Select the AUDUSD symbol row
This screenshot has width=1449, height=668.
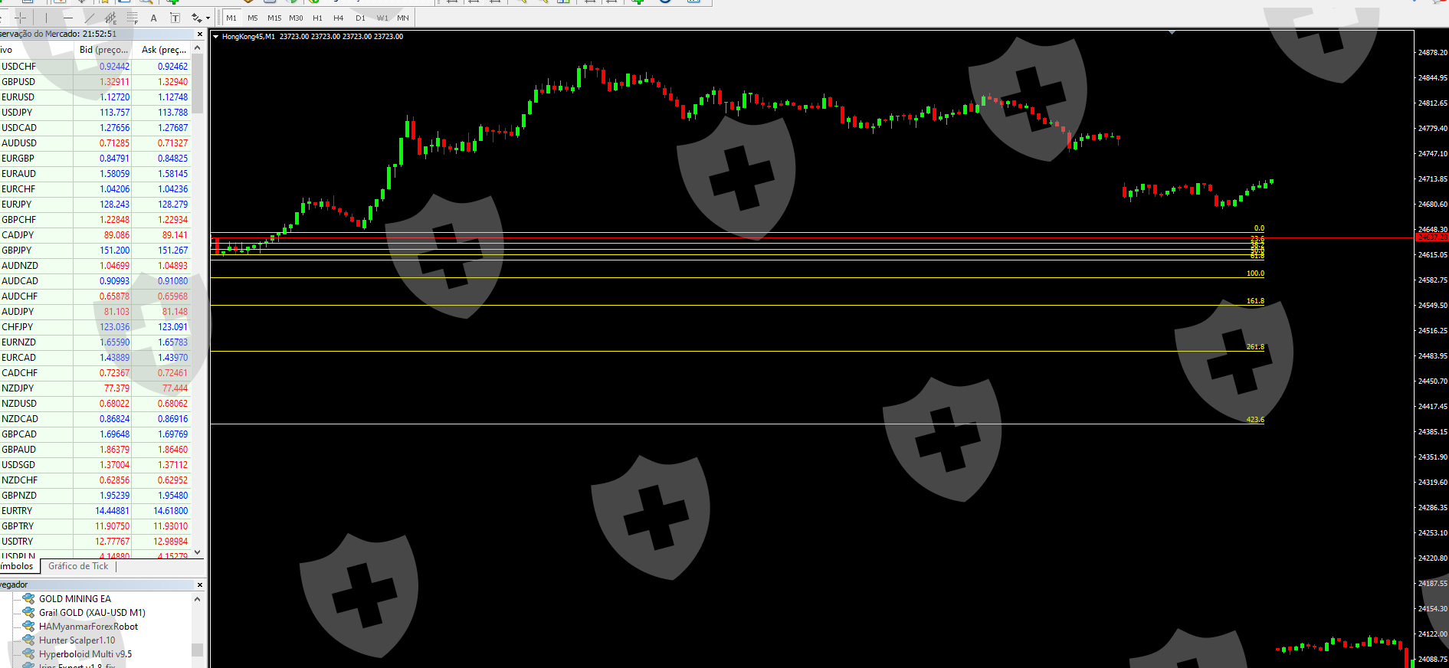coord(95,143)
